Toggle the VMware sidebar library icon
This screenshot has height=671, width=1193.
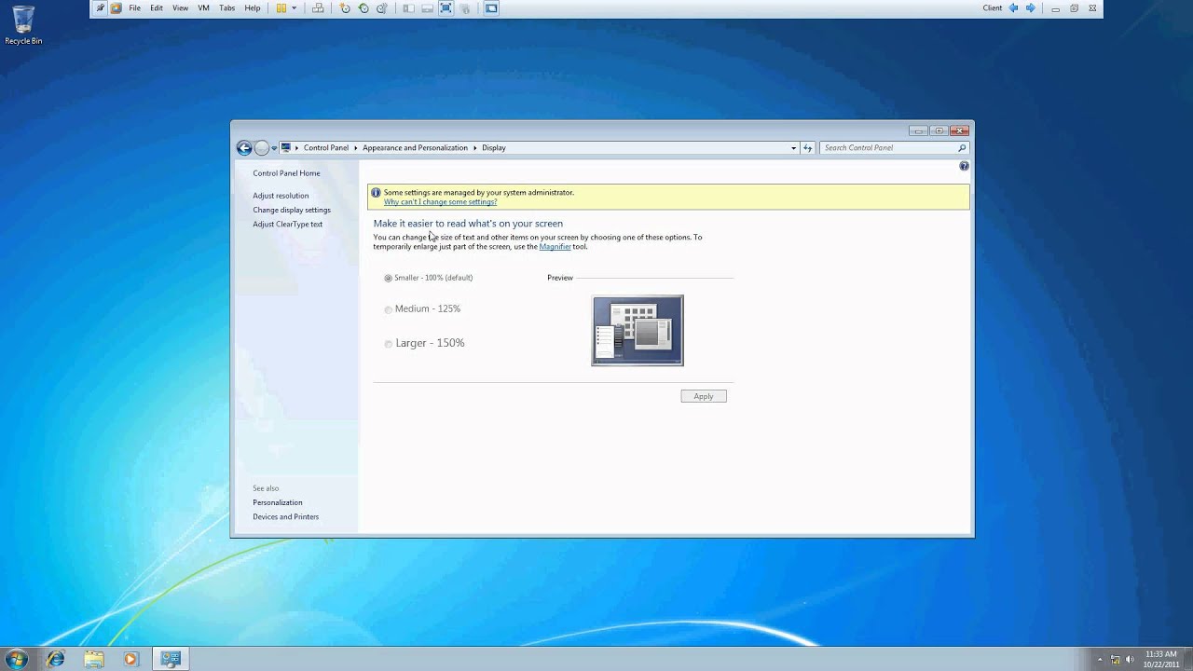click(x=408, y=7)
